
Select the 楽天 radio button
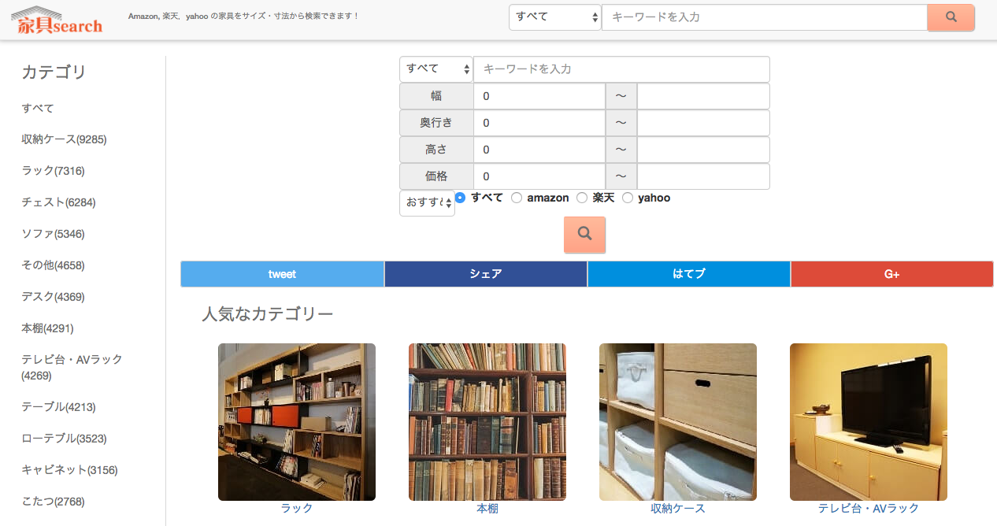[581, 197]
